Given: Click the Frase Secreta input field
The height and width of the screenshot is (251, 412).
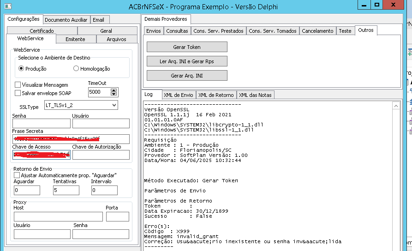Looking at the screenshot, I should [71, 139].
